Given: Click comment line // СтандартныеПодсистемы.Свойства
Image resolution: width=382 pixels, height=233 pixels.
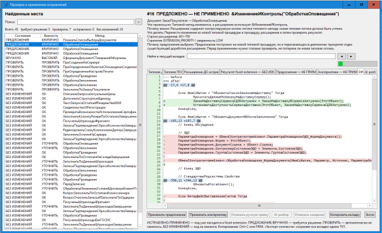Looking at the screenshot, I should pyautogui.click(x=209, y=176).
